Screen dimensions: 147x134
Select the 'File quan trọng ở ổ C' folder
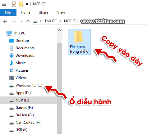click(79, 42)
